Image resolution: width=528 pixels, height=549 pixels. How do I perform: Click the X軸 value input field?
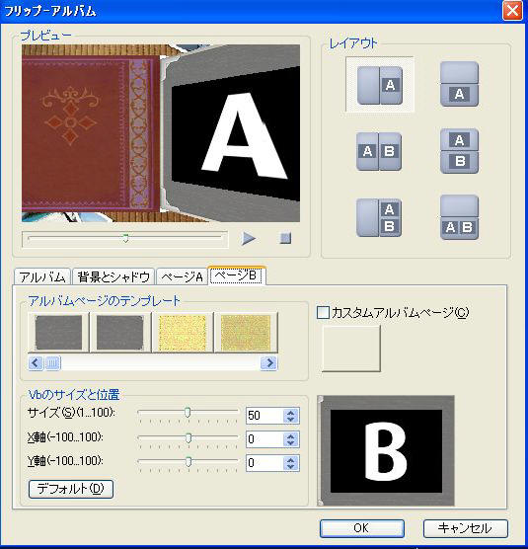264,439
